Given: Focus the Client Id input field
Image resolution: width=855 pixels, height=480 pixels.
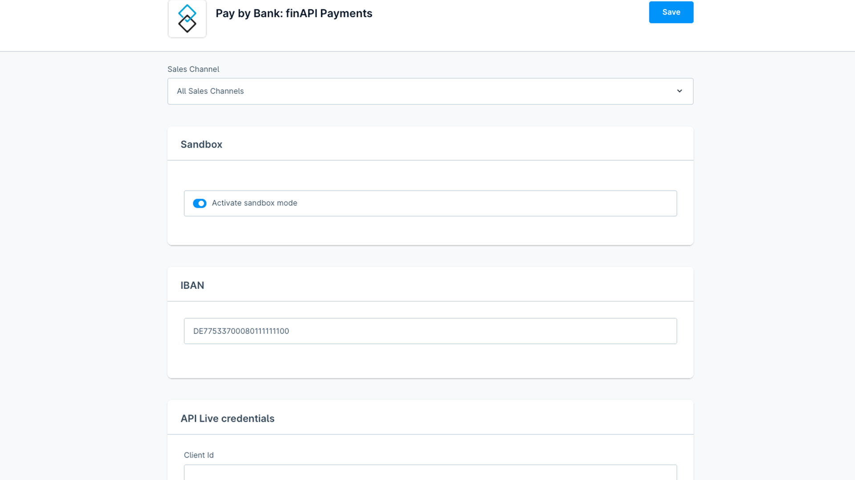Looking at the screenshot, I should pyautogui.click(x=430, y=472).
